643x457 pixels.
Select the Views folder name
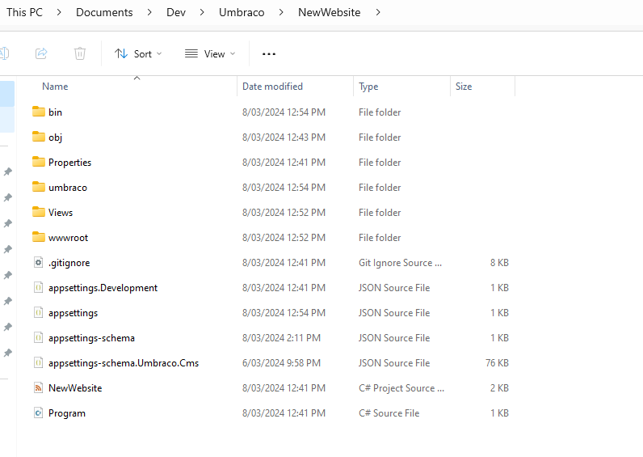point(61,212)
